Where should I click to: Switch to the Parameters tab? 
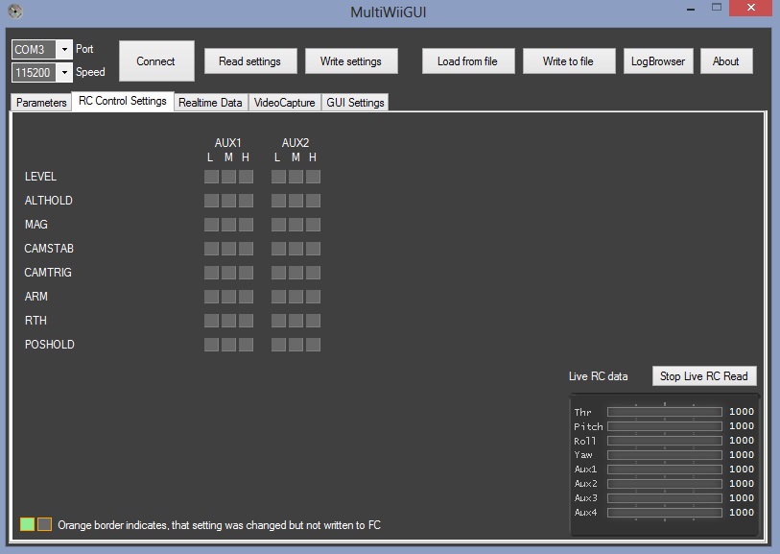point(41,103)
